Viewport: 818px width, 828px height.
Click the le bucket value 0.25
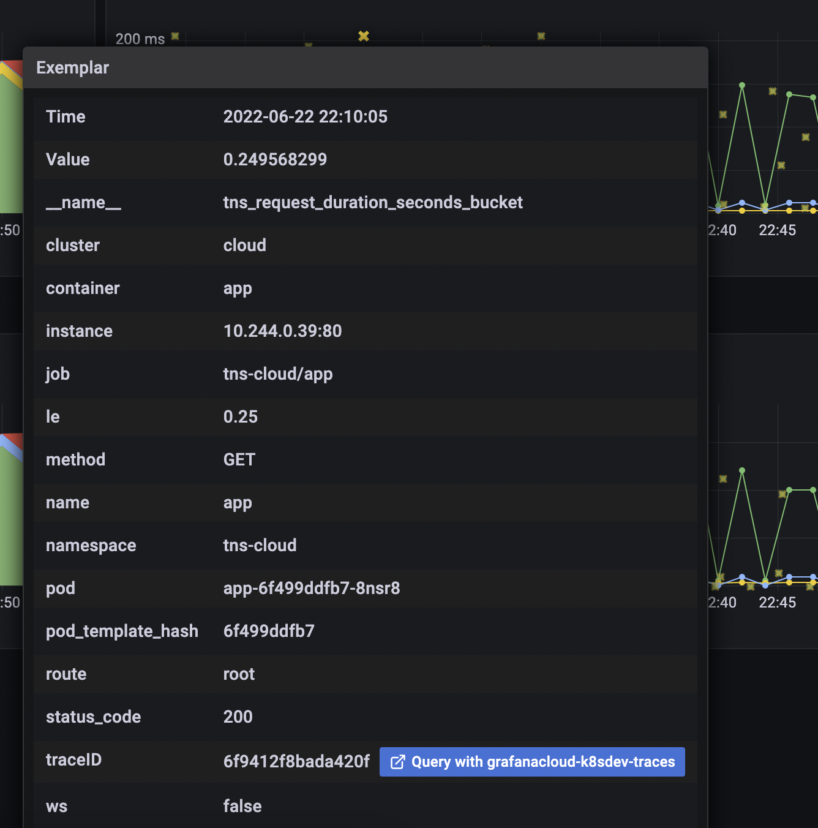tap(240, 416)
